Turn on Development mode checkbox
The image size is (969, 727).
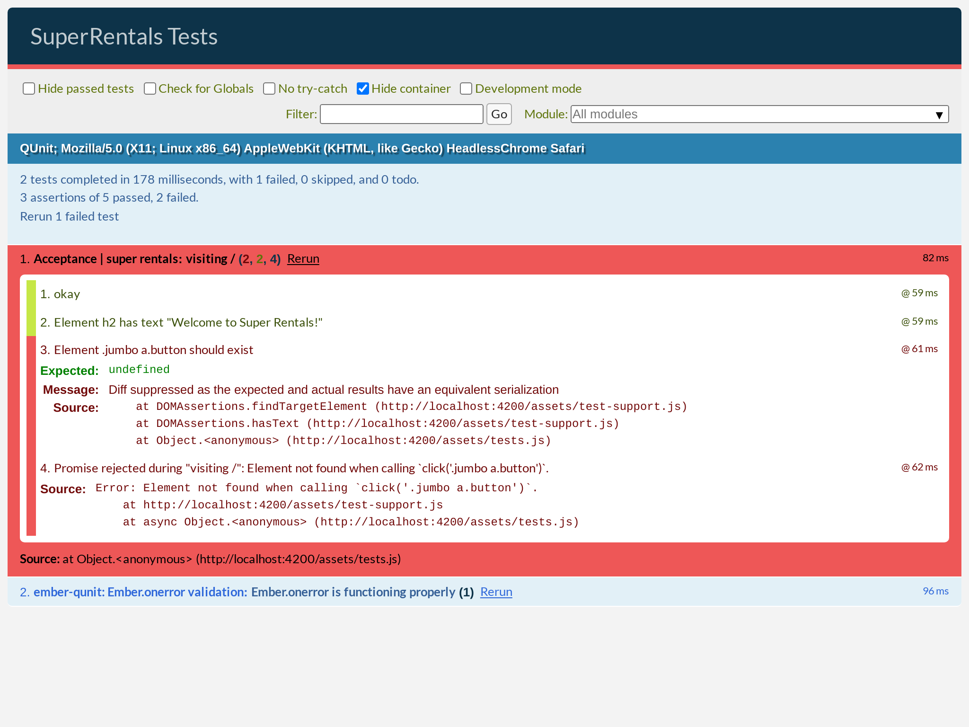pos(466,89)
